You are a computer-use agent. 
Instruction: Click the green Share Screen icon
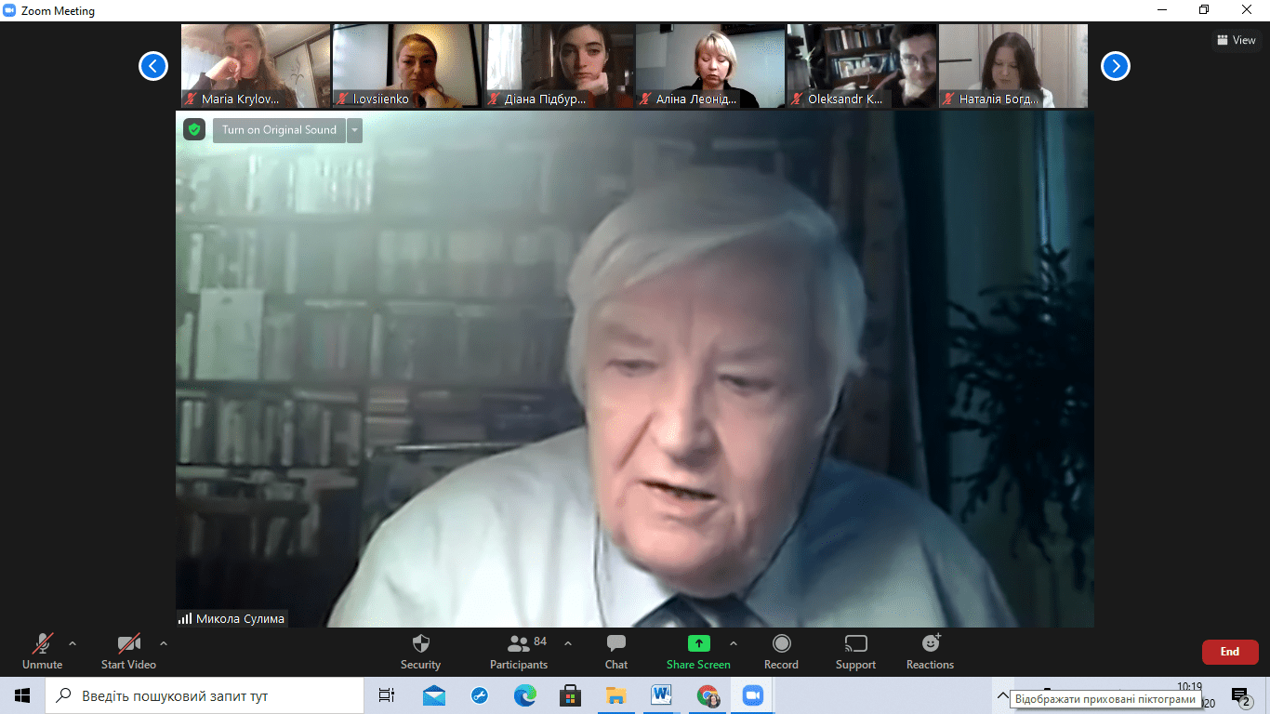pos(698,644)
